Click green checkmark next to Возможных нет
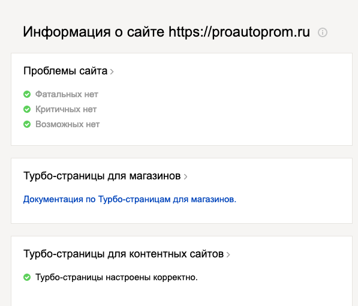 click(x=27, y=124)
